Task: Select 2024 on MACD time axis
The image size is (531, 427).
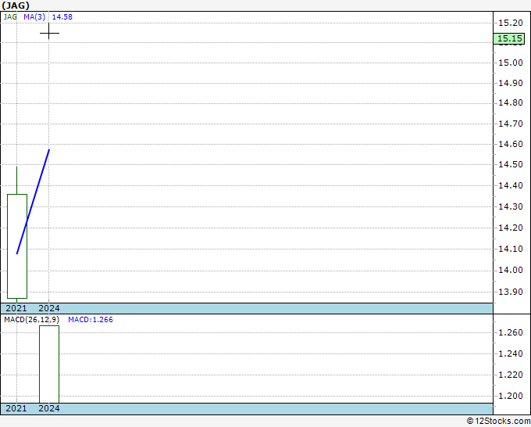Action: [49, 408]
